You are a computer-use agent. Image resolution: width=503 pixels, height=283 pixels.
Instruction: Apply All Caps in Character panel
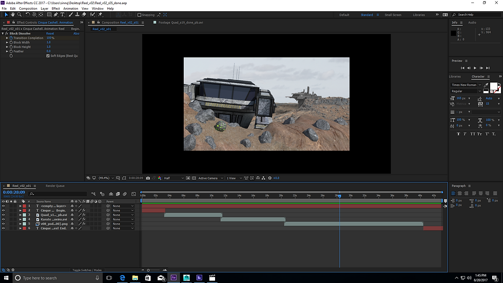(x=473, y=134)
